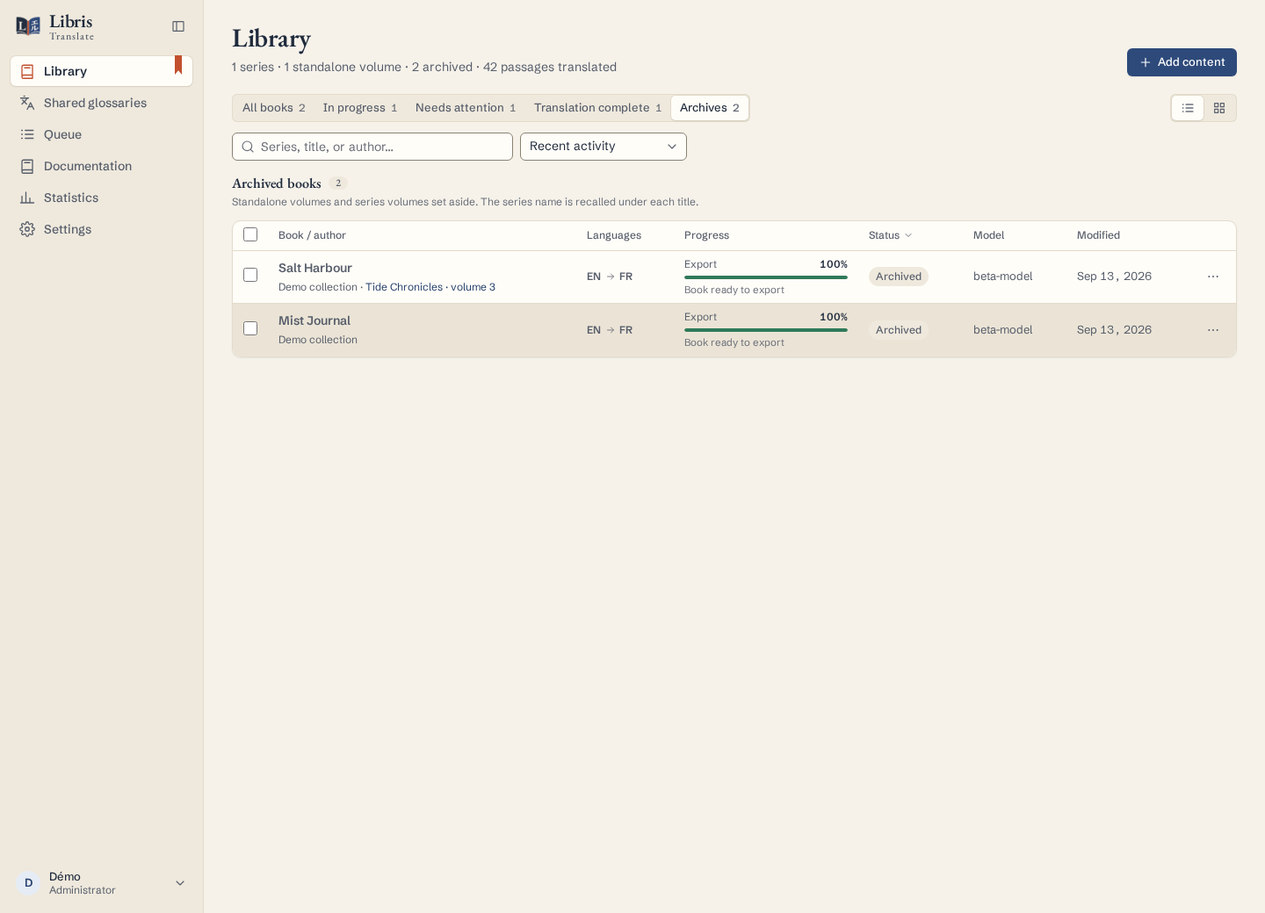Screen dimensions: 1265x913
Task: Focus the series, title, or author search field
Action: (x=372, y=147)
